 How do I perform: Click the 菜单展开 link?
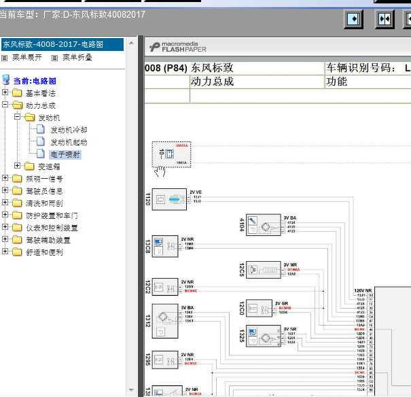coord(27,57)
